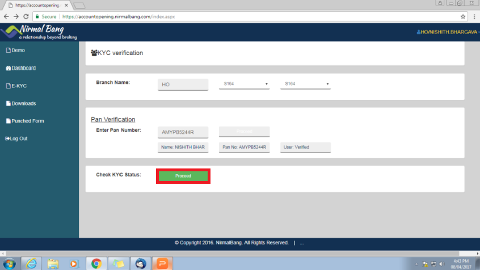Screen dimensions: 480x270
Task: Bookmark page with star icon
Action: click(463, 16)
